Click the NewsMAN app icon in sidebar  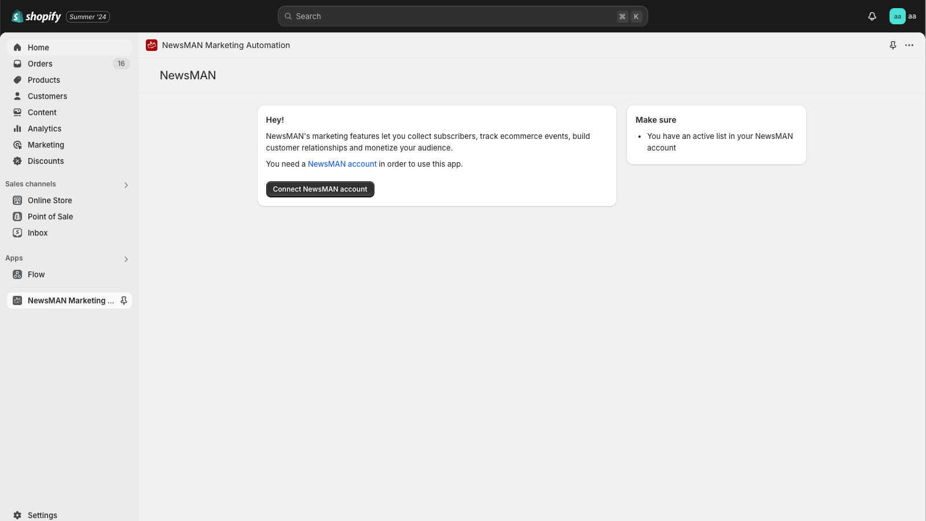[x=17, y=300]
